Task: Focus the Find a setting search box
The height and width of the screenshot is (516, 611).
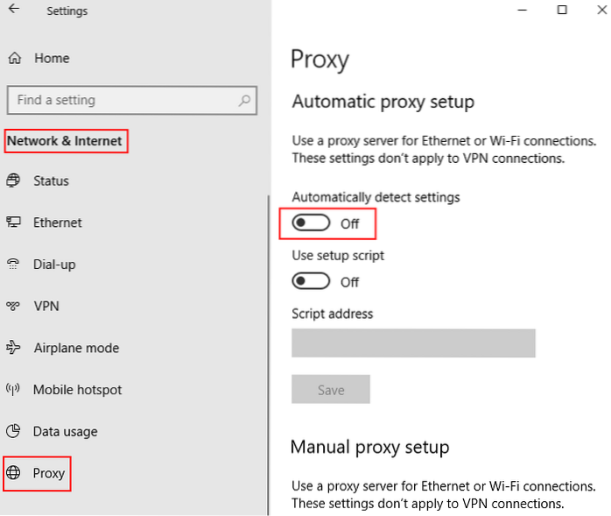Action: 123,101
